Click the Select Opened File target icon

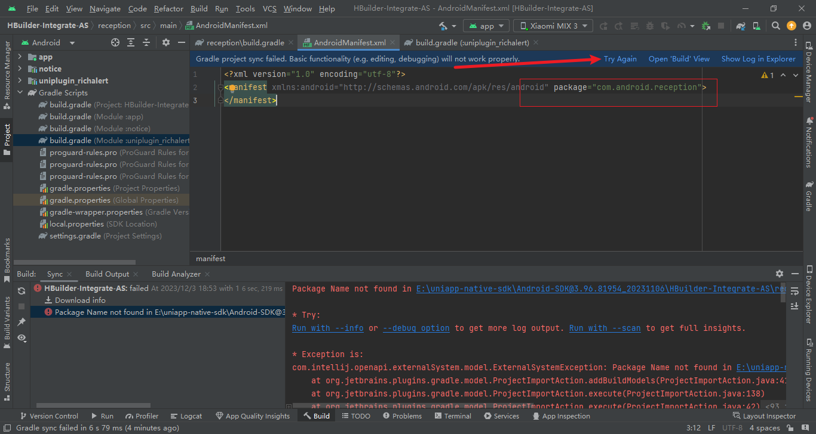click(115, 43)
